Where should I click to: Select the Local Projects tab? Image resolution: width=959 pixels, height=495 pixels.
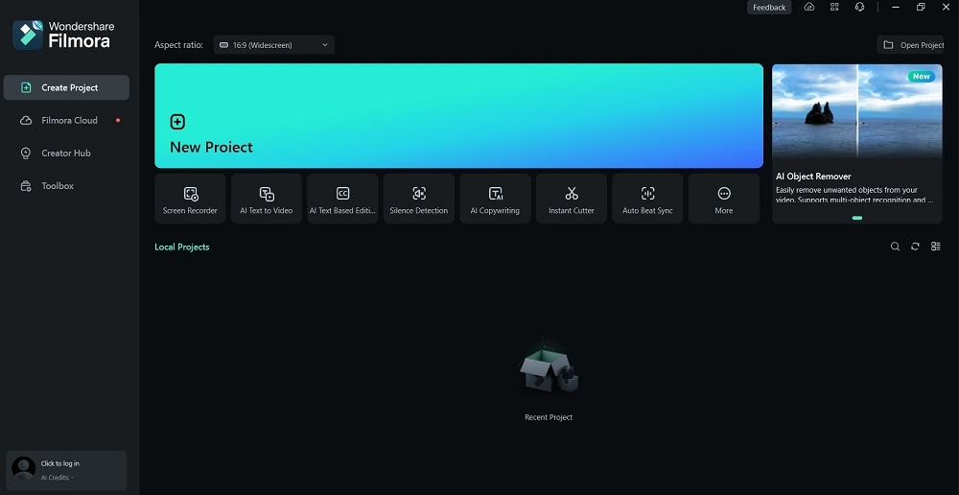pos(181,247)
